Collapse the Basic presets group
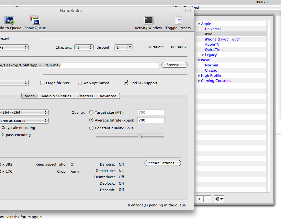Image resolution: width=281 pixels, height=220 pixels. click(199, 60)
